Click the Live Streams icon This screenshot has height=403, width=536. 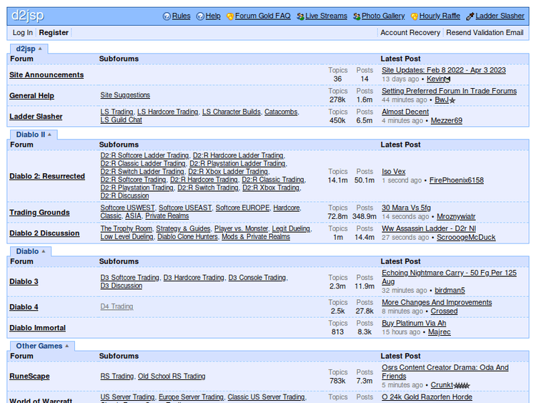[301, 16]
